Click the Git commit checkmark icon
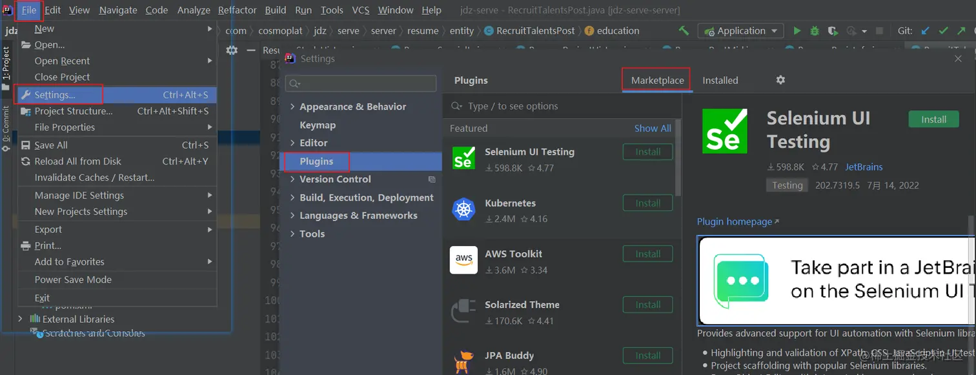 coord(944,30)
